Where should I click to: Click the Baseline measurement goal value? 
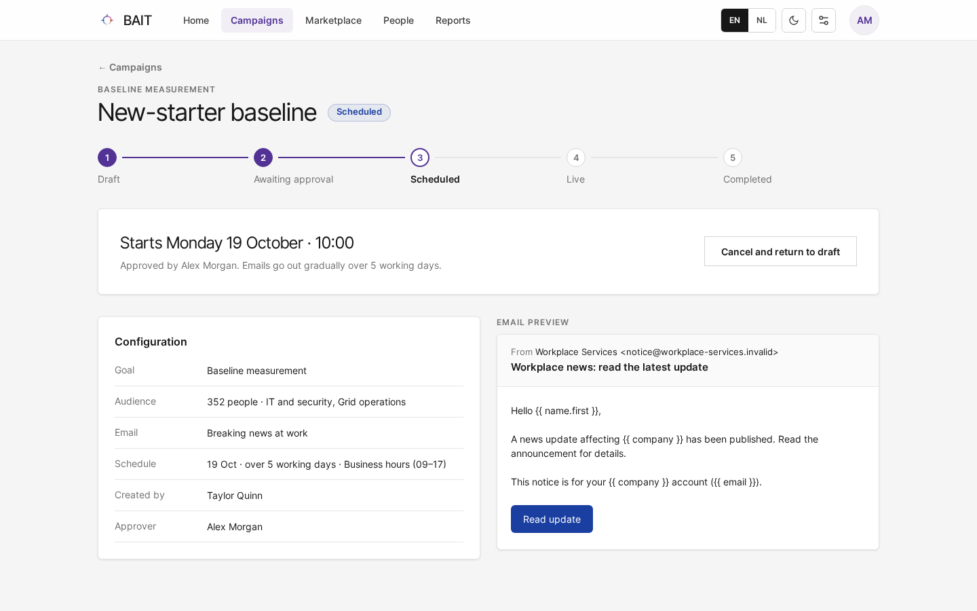coord(256,371)
